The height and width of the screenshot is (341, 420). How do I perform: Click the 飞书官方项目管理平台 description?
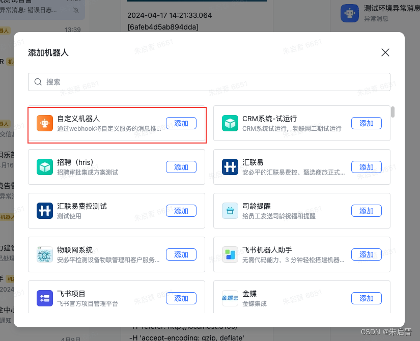88,303
